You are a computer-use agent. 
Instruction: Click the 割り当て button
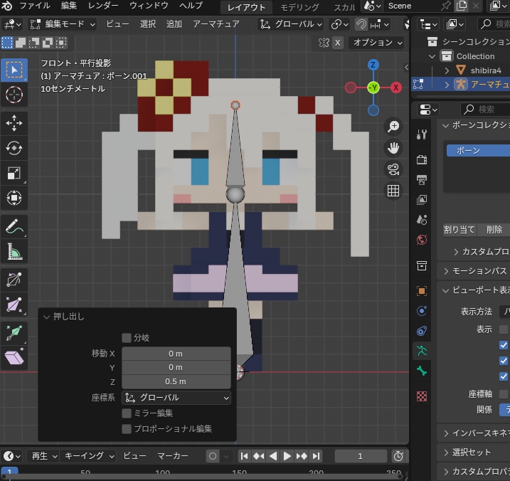[459, 229]
